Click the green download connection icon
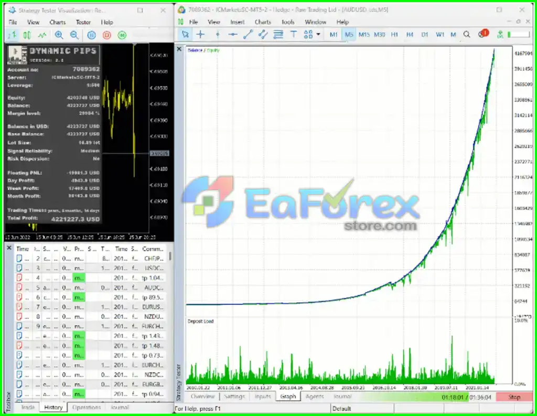Screen dimensions: 537x416 (500, 35)
